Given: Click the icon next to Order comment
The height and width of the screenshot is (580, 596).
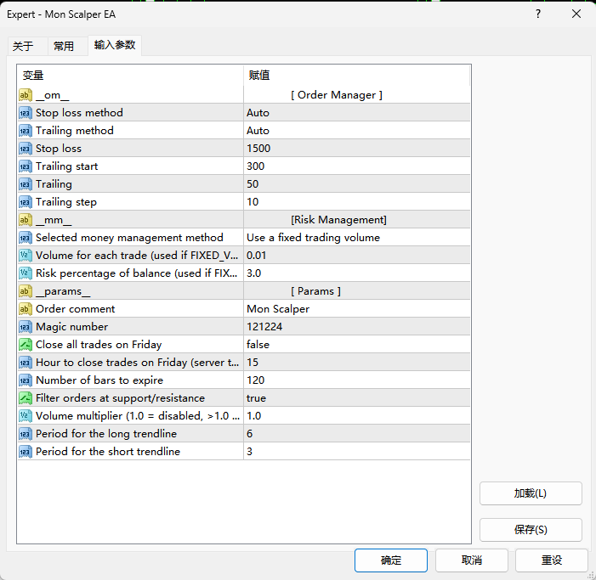Looking at the screenshot, I should coord(25,309).
